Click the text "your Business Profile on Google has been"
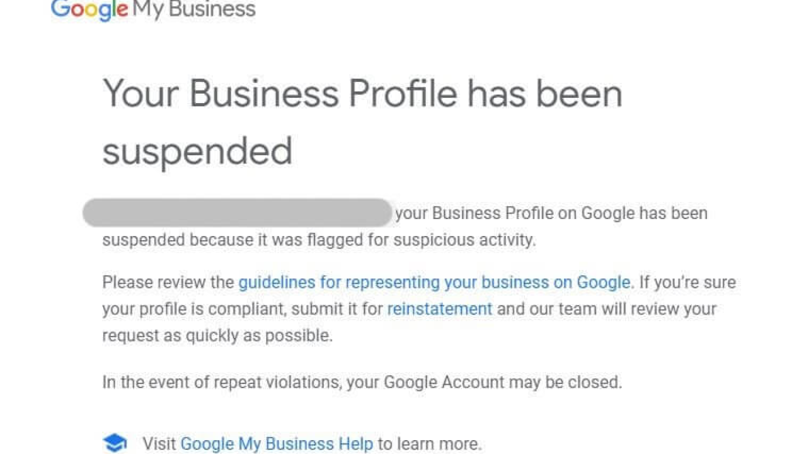The width and height of the screenshot is (808, 454). coord(551,213)
